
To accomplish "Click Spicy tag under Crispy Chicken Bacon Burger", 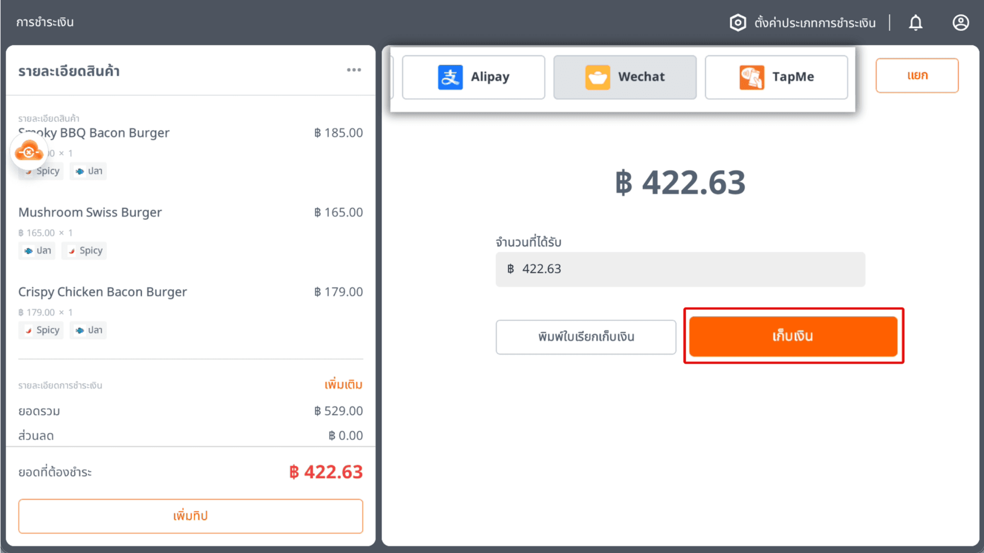I will click(41, 330).
